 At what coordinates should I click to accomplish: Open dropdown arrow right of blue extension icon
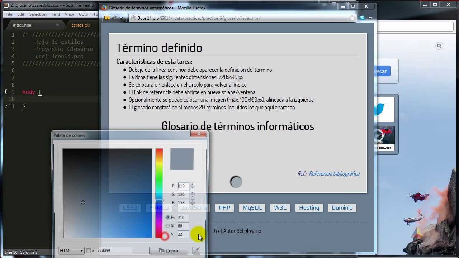point(370,18)
